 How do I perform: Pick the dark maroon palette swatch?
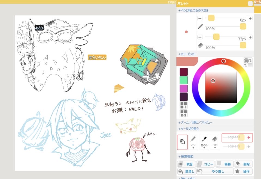click(184, 72)
